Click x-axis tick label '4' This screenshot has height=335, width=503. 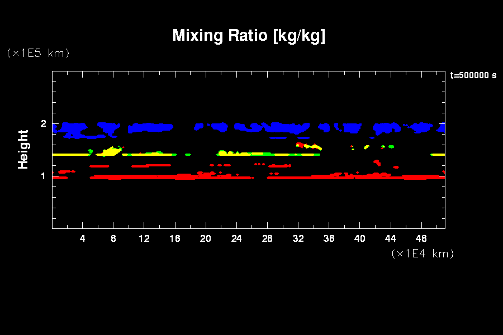83,239
